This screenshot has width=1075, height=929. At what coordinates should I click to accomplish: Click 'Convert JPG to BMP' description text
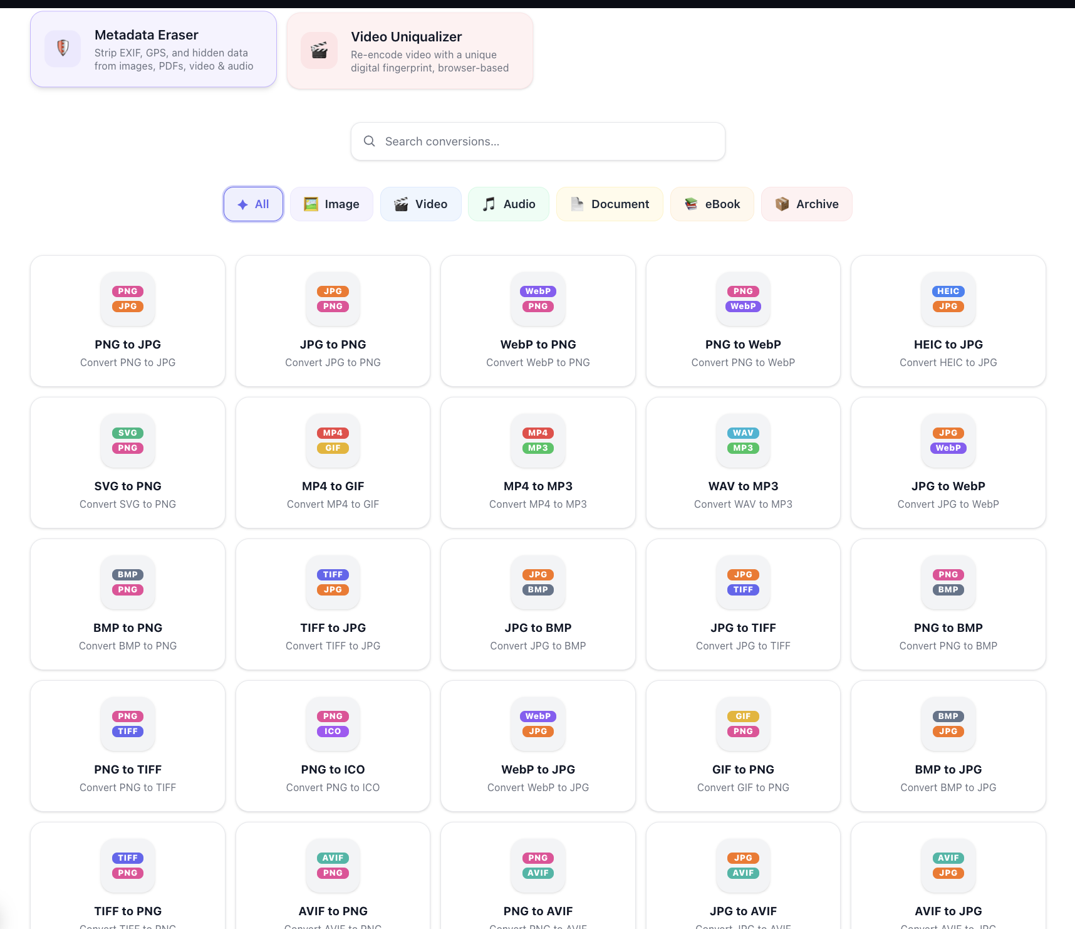(x=538, y=646)
